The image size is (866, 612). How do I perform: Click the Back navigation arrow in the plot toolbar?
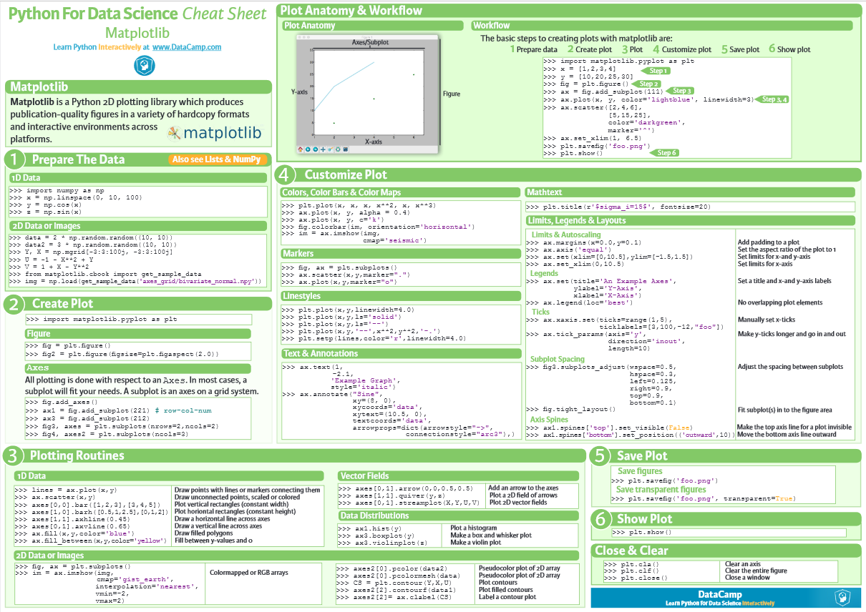tap(308, 149)
